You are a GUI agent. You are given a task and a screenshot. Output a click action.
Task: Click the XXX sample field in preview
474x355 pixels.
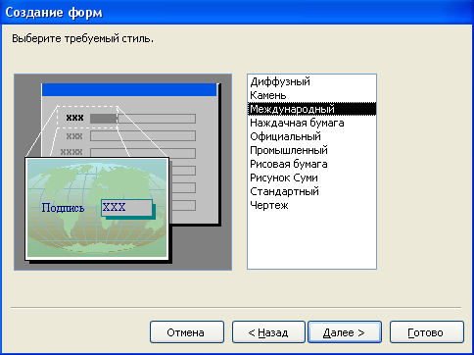(126, 208)
